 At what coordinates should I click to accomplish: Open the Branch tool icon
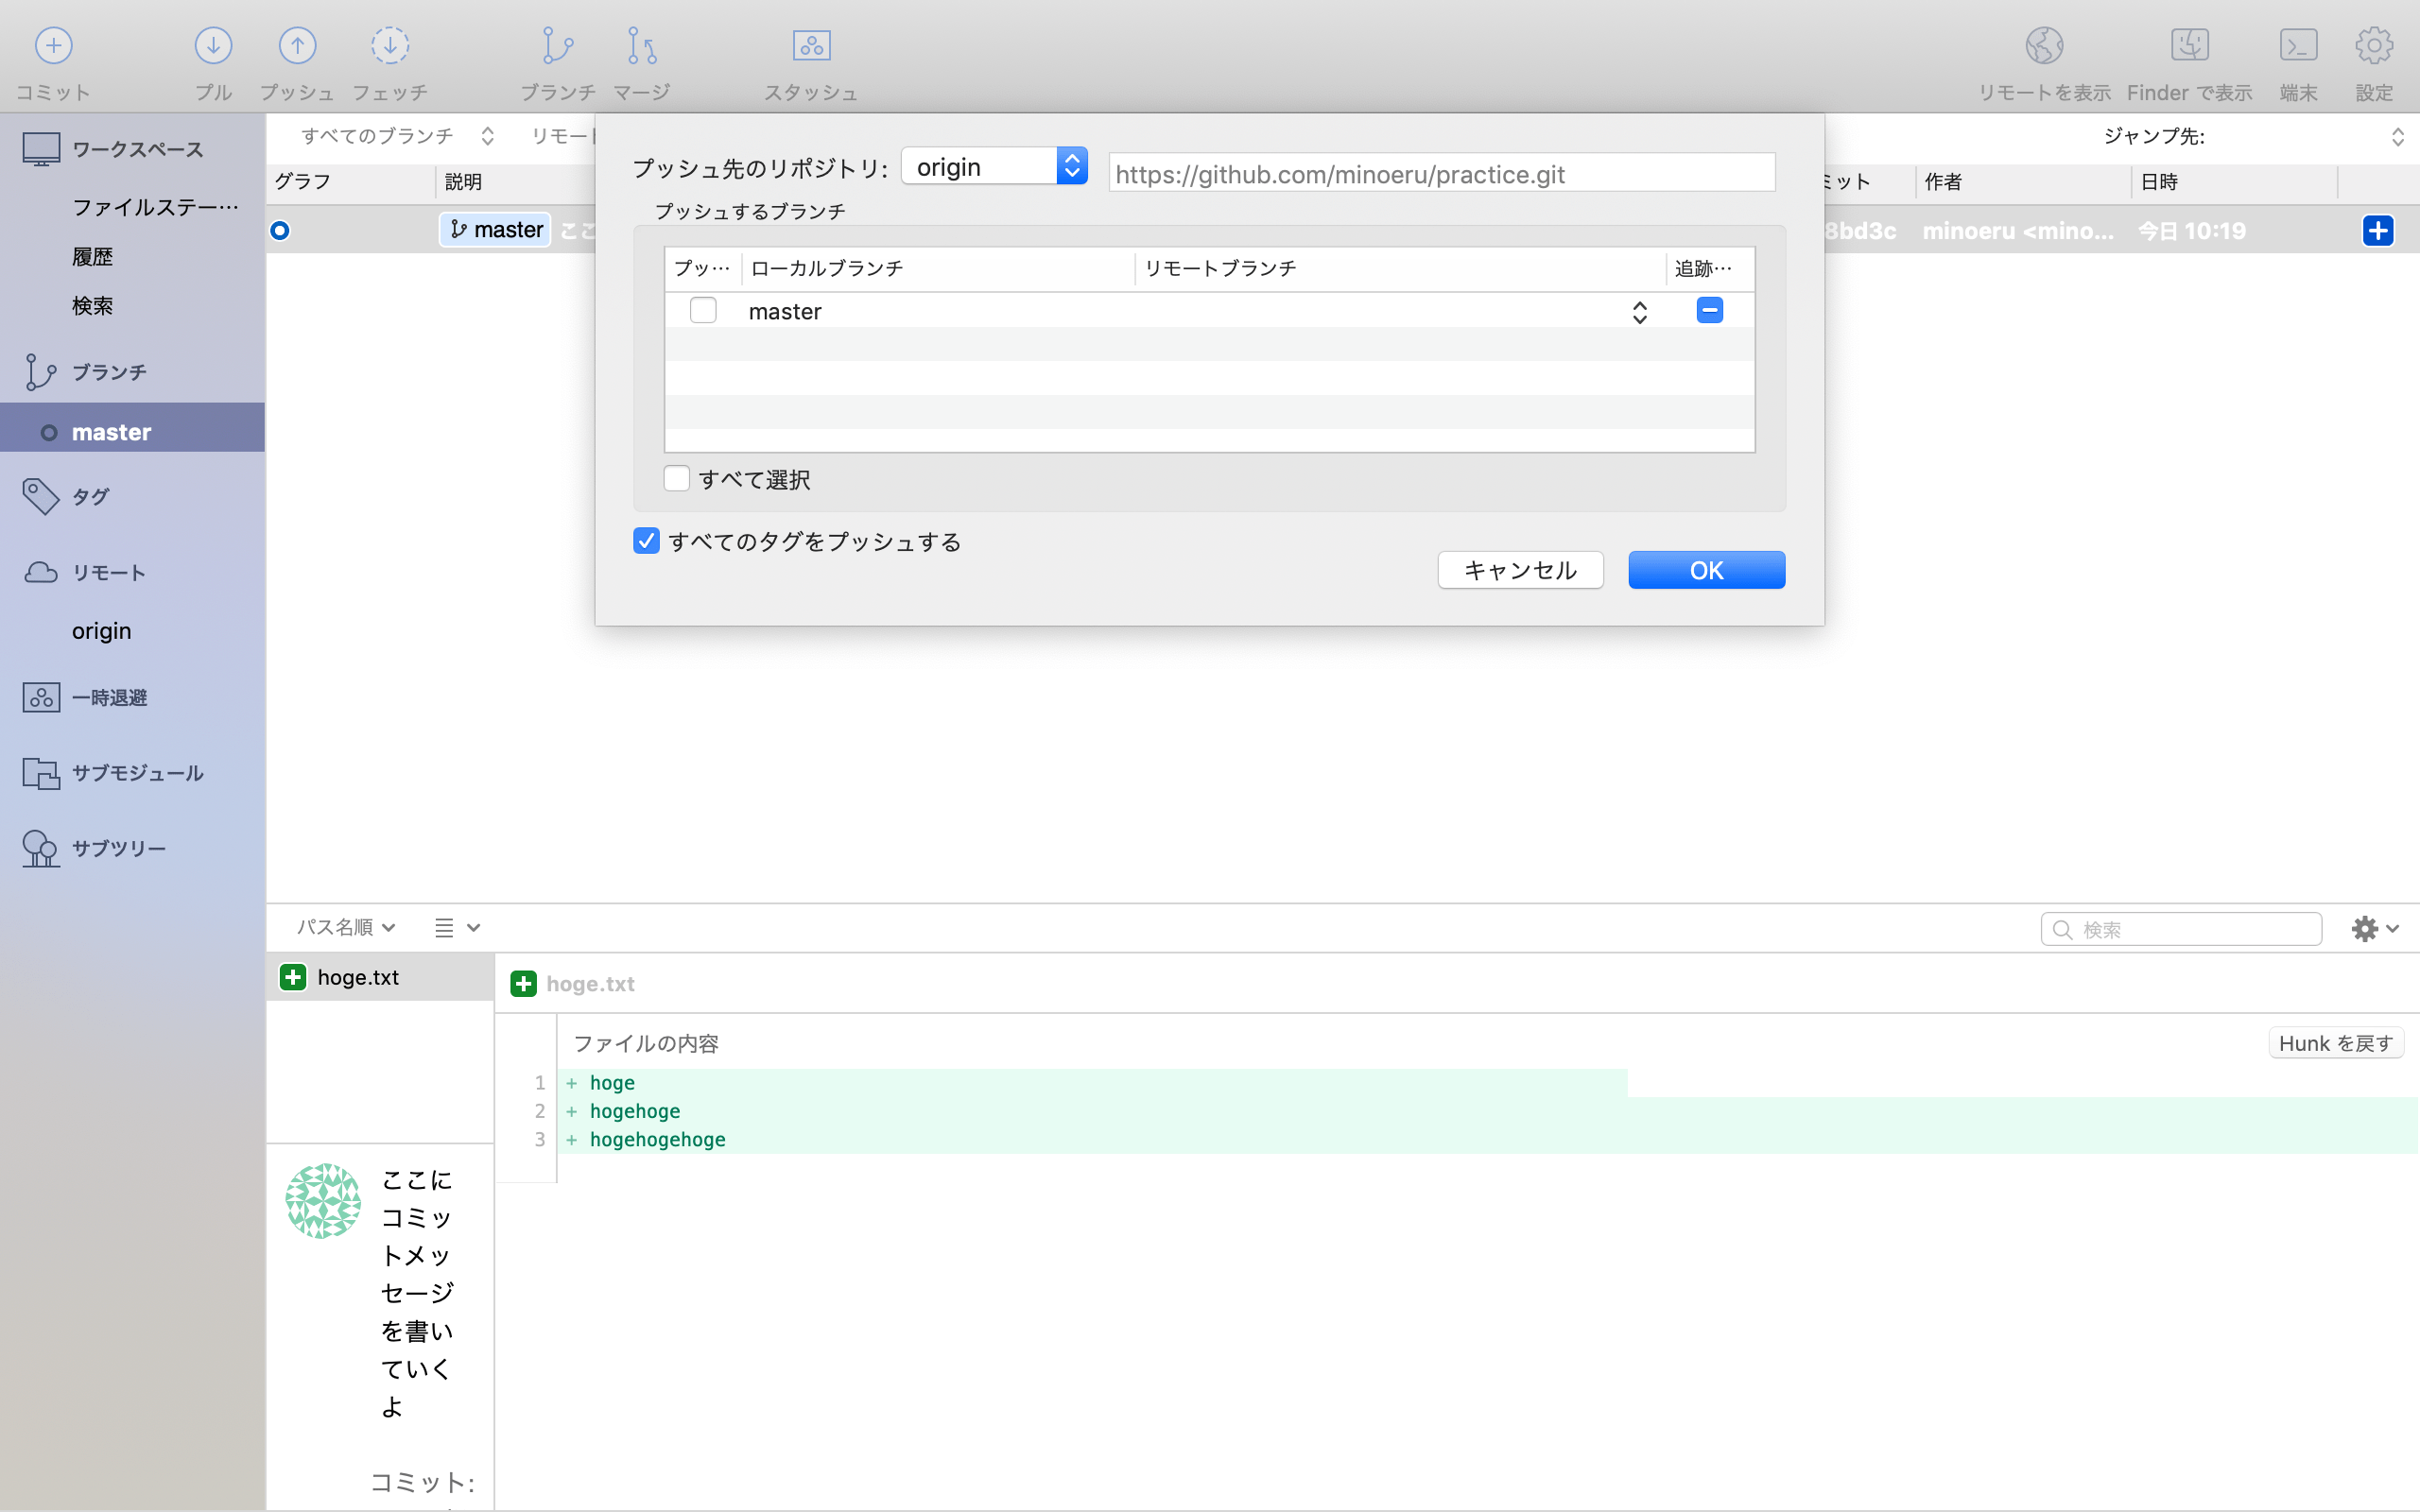[557, 46]
